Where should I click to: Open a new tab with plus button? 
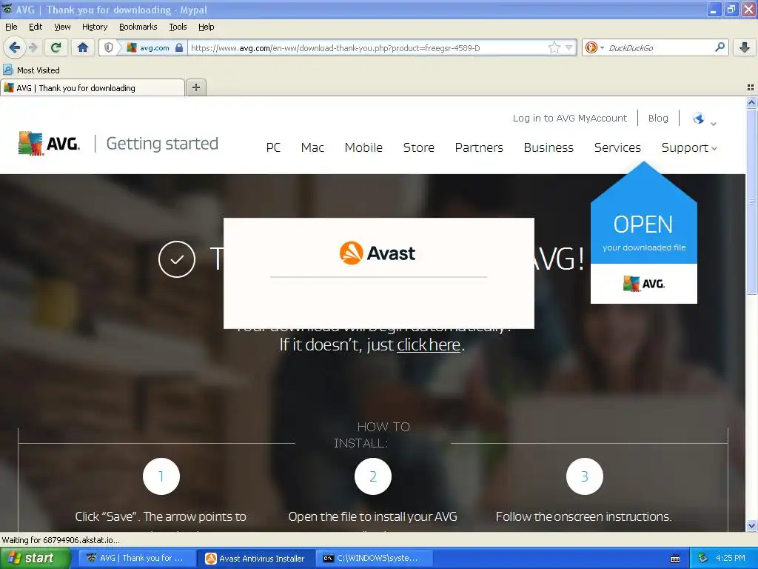click(195, 87)
